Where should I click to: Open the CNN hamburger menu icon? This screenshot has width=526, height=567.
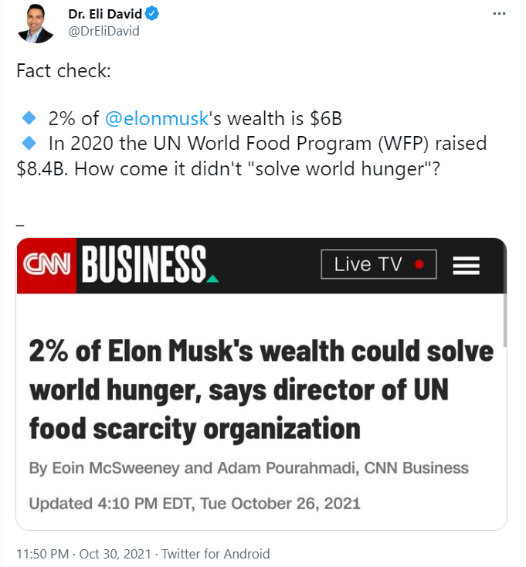[x=466, y=265]
